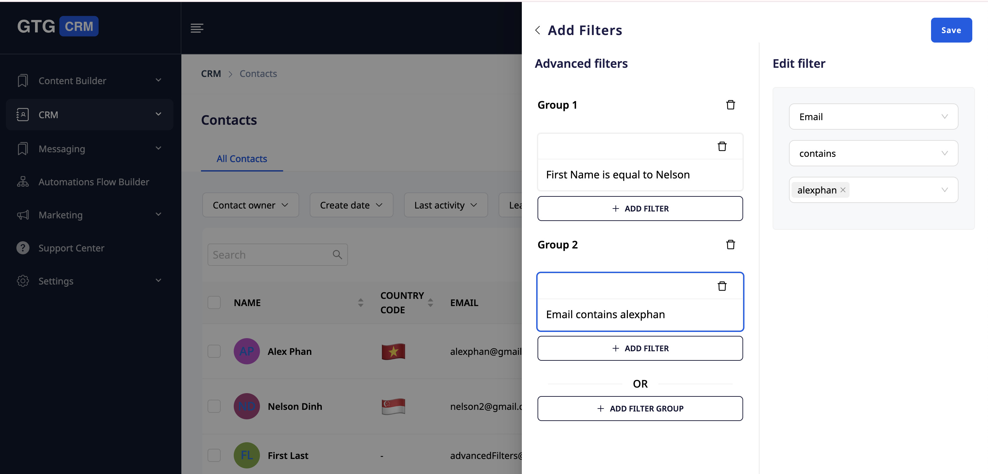Screen dimensions: 988x474
Task: Click the AP avatar for Alex Phan
Action: click(x=247, y=351)
